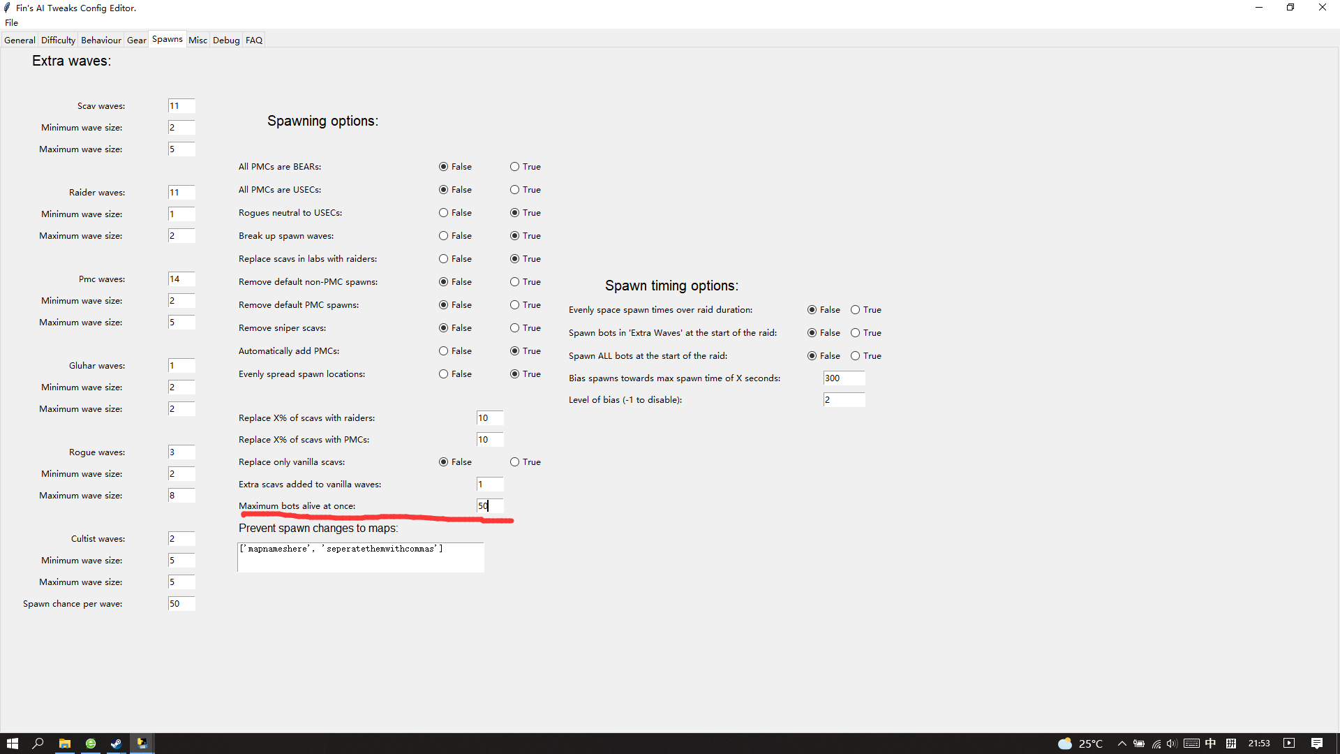This screenshot has height=754, width=1340.
Task: Open the notification center icon
Action: tap(1316, 744)
